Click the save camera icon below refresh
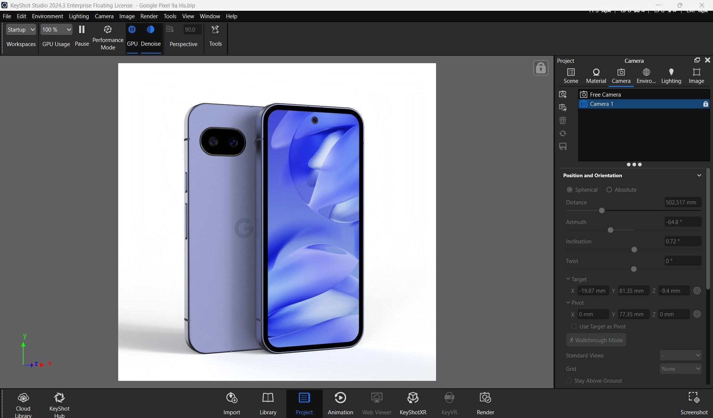The image size is (713, 418). pyautogui.click(x=563, y=146)
